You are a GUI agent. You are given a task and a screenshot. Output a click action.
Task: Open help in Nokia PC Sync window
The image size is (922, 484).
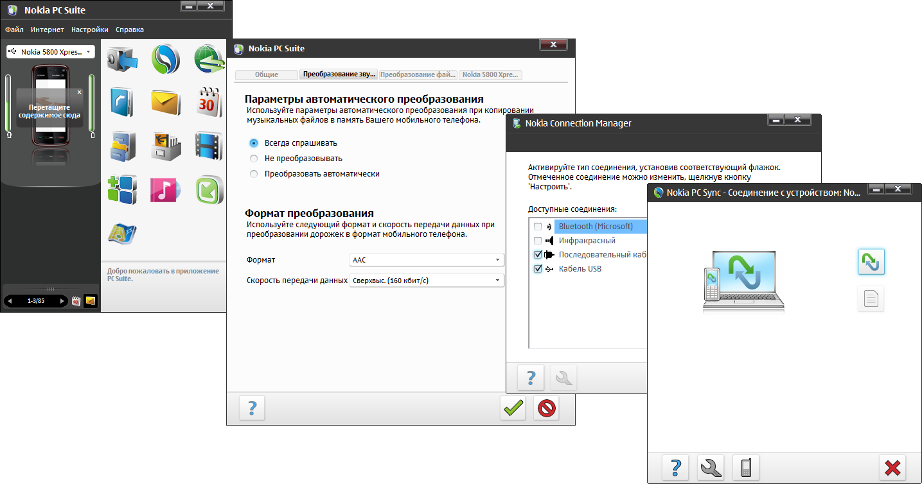click(676, 467)
